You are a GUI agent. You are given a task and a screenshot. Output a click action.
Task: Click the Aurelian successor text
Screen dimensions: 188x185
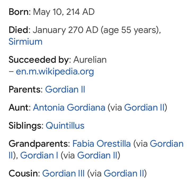point(90,60)
